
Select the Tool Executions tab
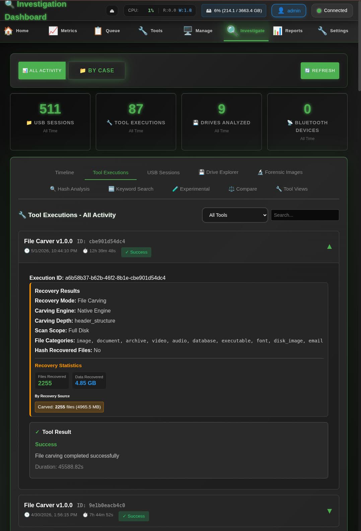(111, 173)
